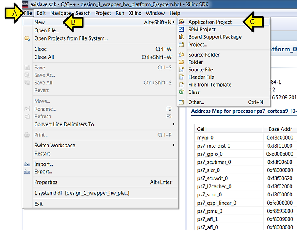Click the Open Projects folder icon

point(27,38)
